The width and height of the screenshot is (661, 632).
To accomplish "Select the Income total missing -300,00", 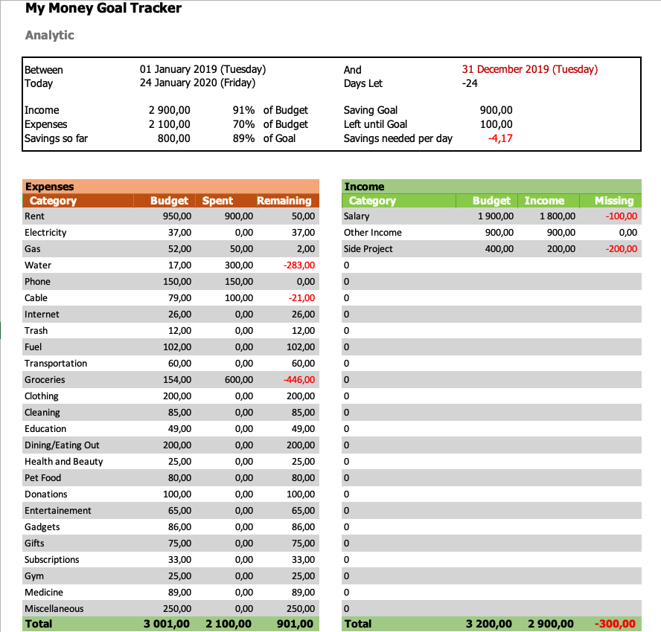I will (x=615, y=624).
